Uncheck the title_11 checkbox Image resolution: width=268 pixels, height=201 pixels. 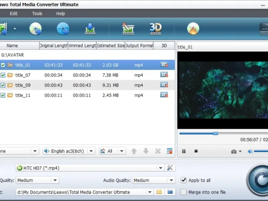coord(3,95)
